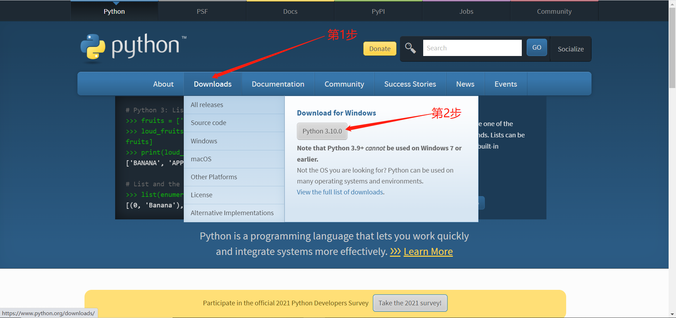Open Alternative Implementations
Viewport: 676px width, 318px height.
pyautogui.click(x=232, y=213)
